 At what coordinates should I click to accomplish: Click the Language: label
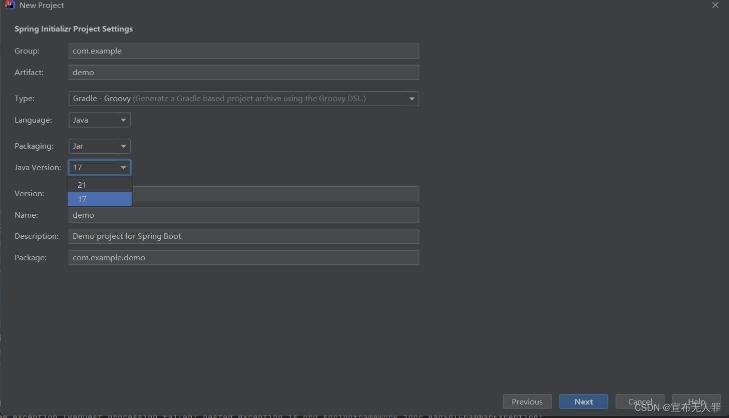(33, 120)
